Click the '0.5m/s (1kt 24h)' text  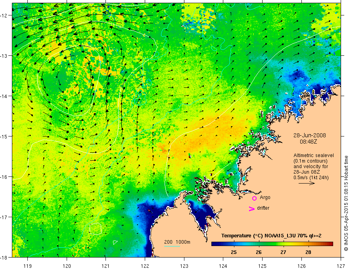click(x=311, y=178)
